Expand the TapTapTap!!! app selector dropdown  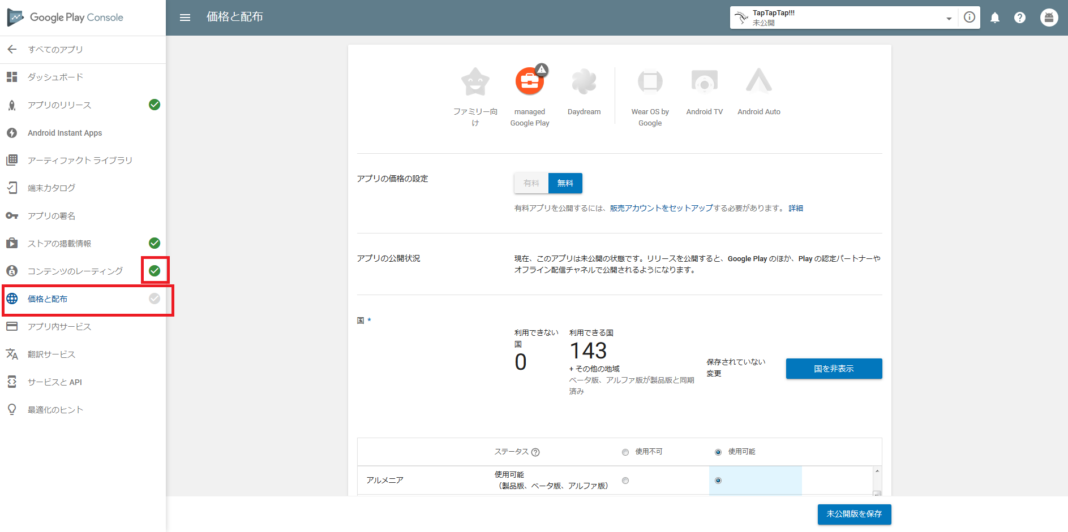(949, 19)
